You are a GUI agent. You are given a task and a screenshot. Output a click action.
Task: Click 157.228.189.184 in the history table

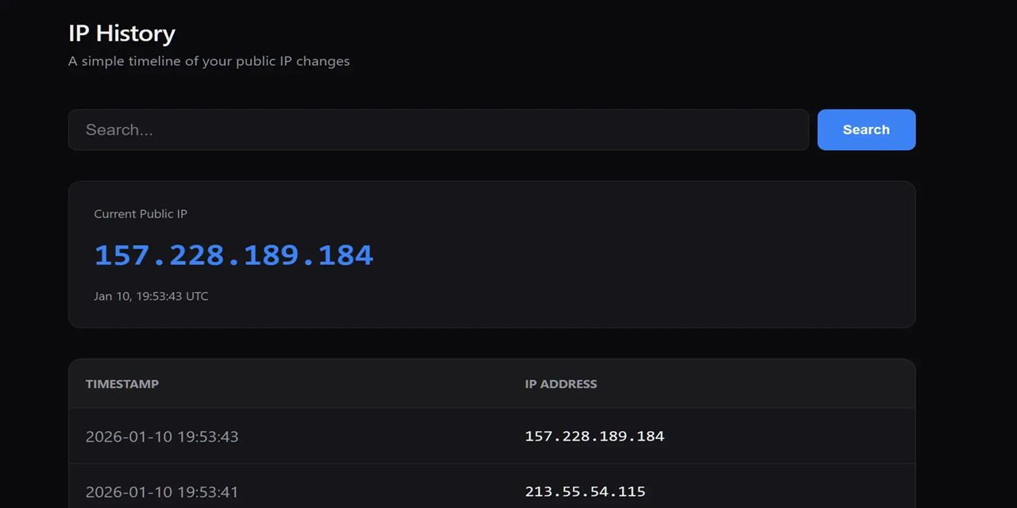click(594, 437)
